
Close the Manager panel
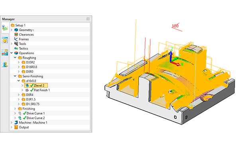point(88,19)
